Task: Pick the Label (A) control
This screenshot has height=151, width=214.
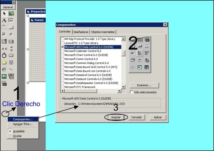Action: pyautogui.click(x=4, y=20)
